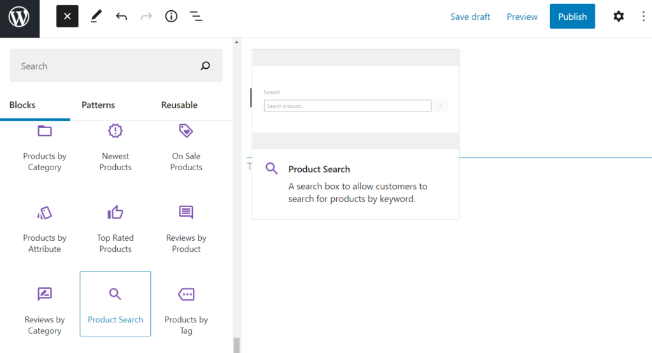Insert the Reviews by Product block
Screen dimensions: 652x353
tap(186, 229)
